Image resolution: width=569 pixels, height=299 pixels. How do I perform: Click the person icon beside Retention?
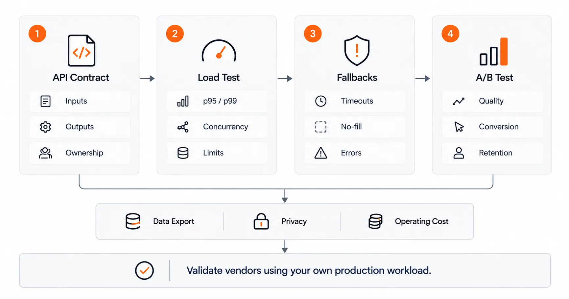[x=459, y=153]
